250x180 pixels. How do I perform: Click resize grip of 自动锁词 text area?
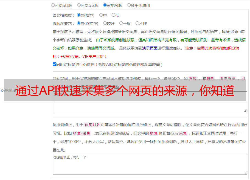click(x=245, y=110)
